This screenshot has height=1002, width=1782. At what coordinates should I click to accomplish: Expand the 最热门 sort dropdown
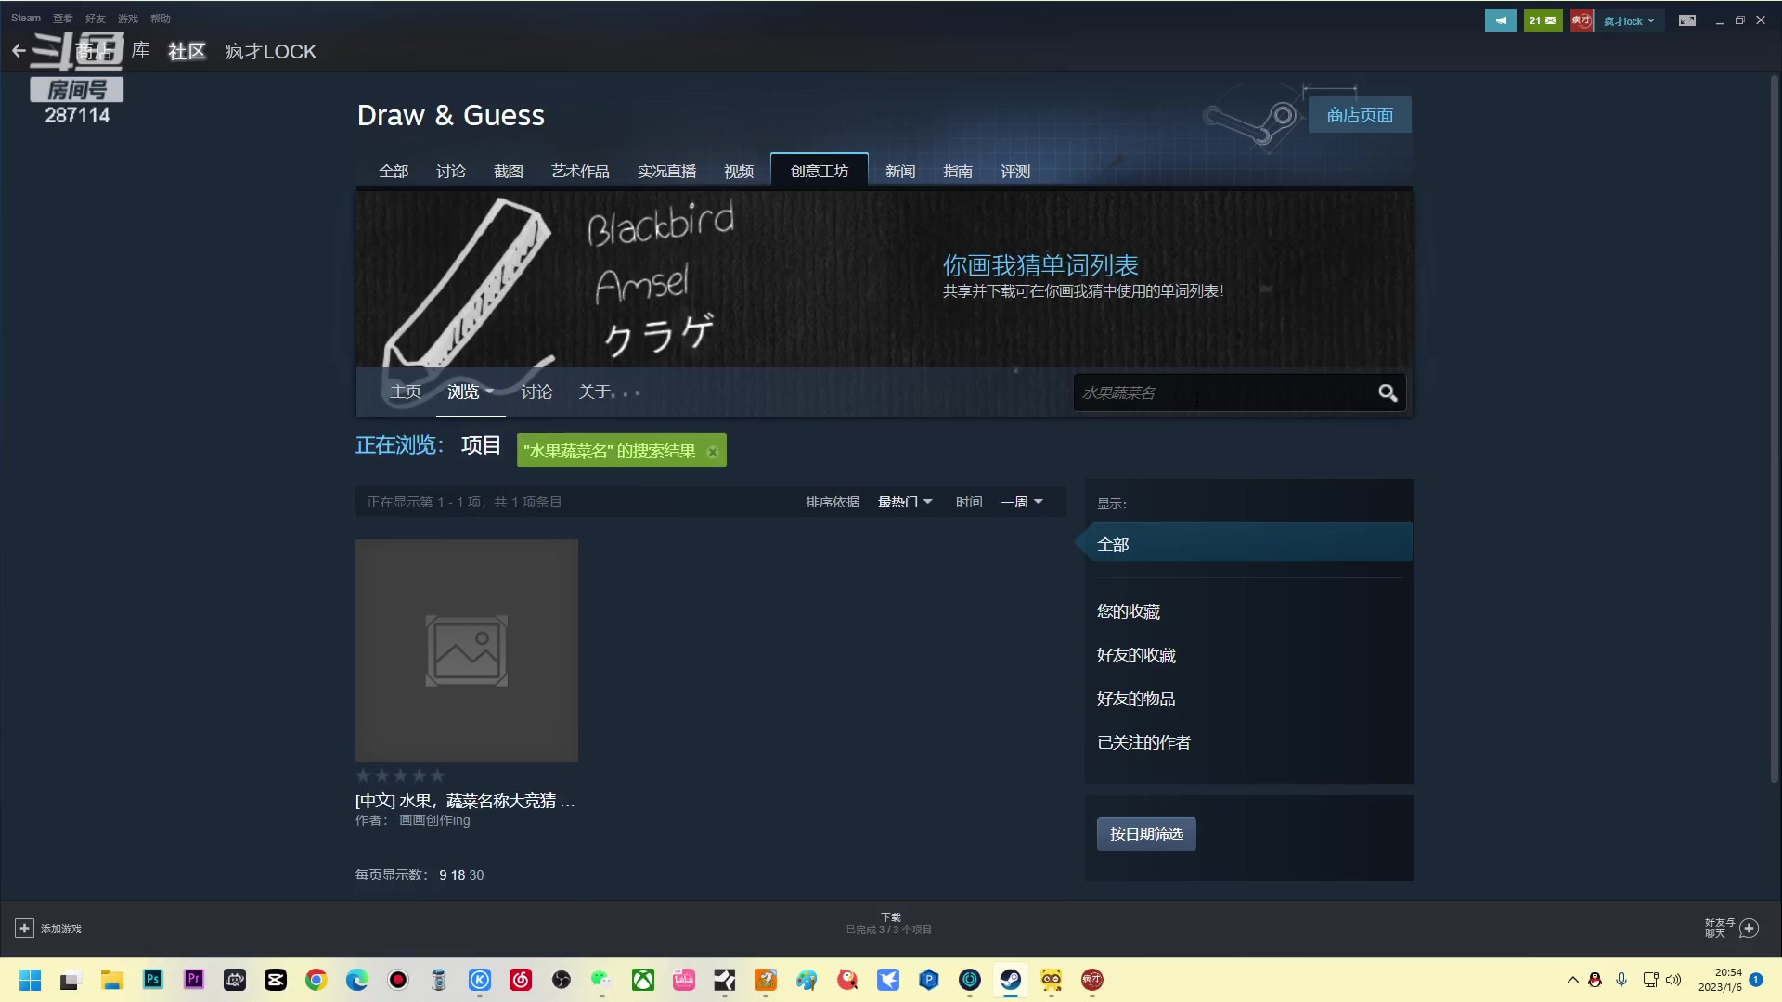click(905, 502)
